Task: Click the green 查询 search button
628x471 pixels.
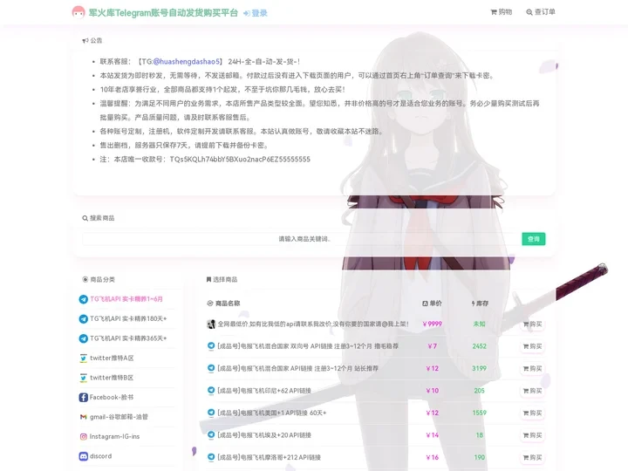Action: point(534,239)
